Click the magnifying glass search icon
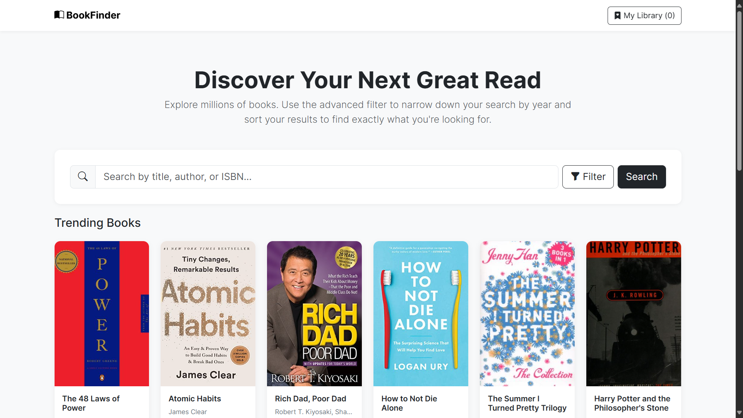Viewport: 743px width, 418px height. tap(83, 176)
